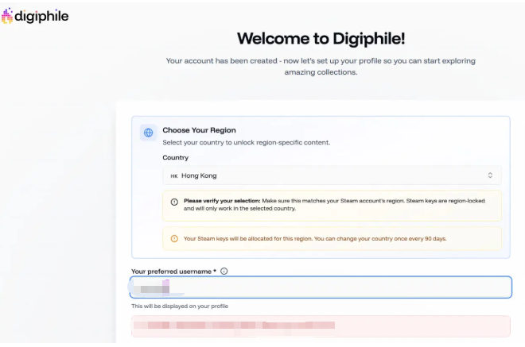
Task: Click the Digiphile logo icon
Action: click(x=7, y=15)
